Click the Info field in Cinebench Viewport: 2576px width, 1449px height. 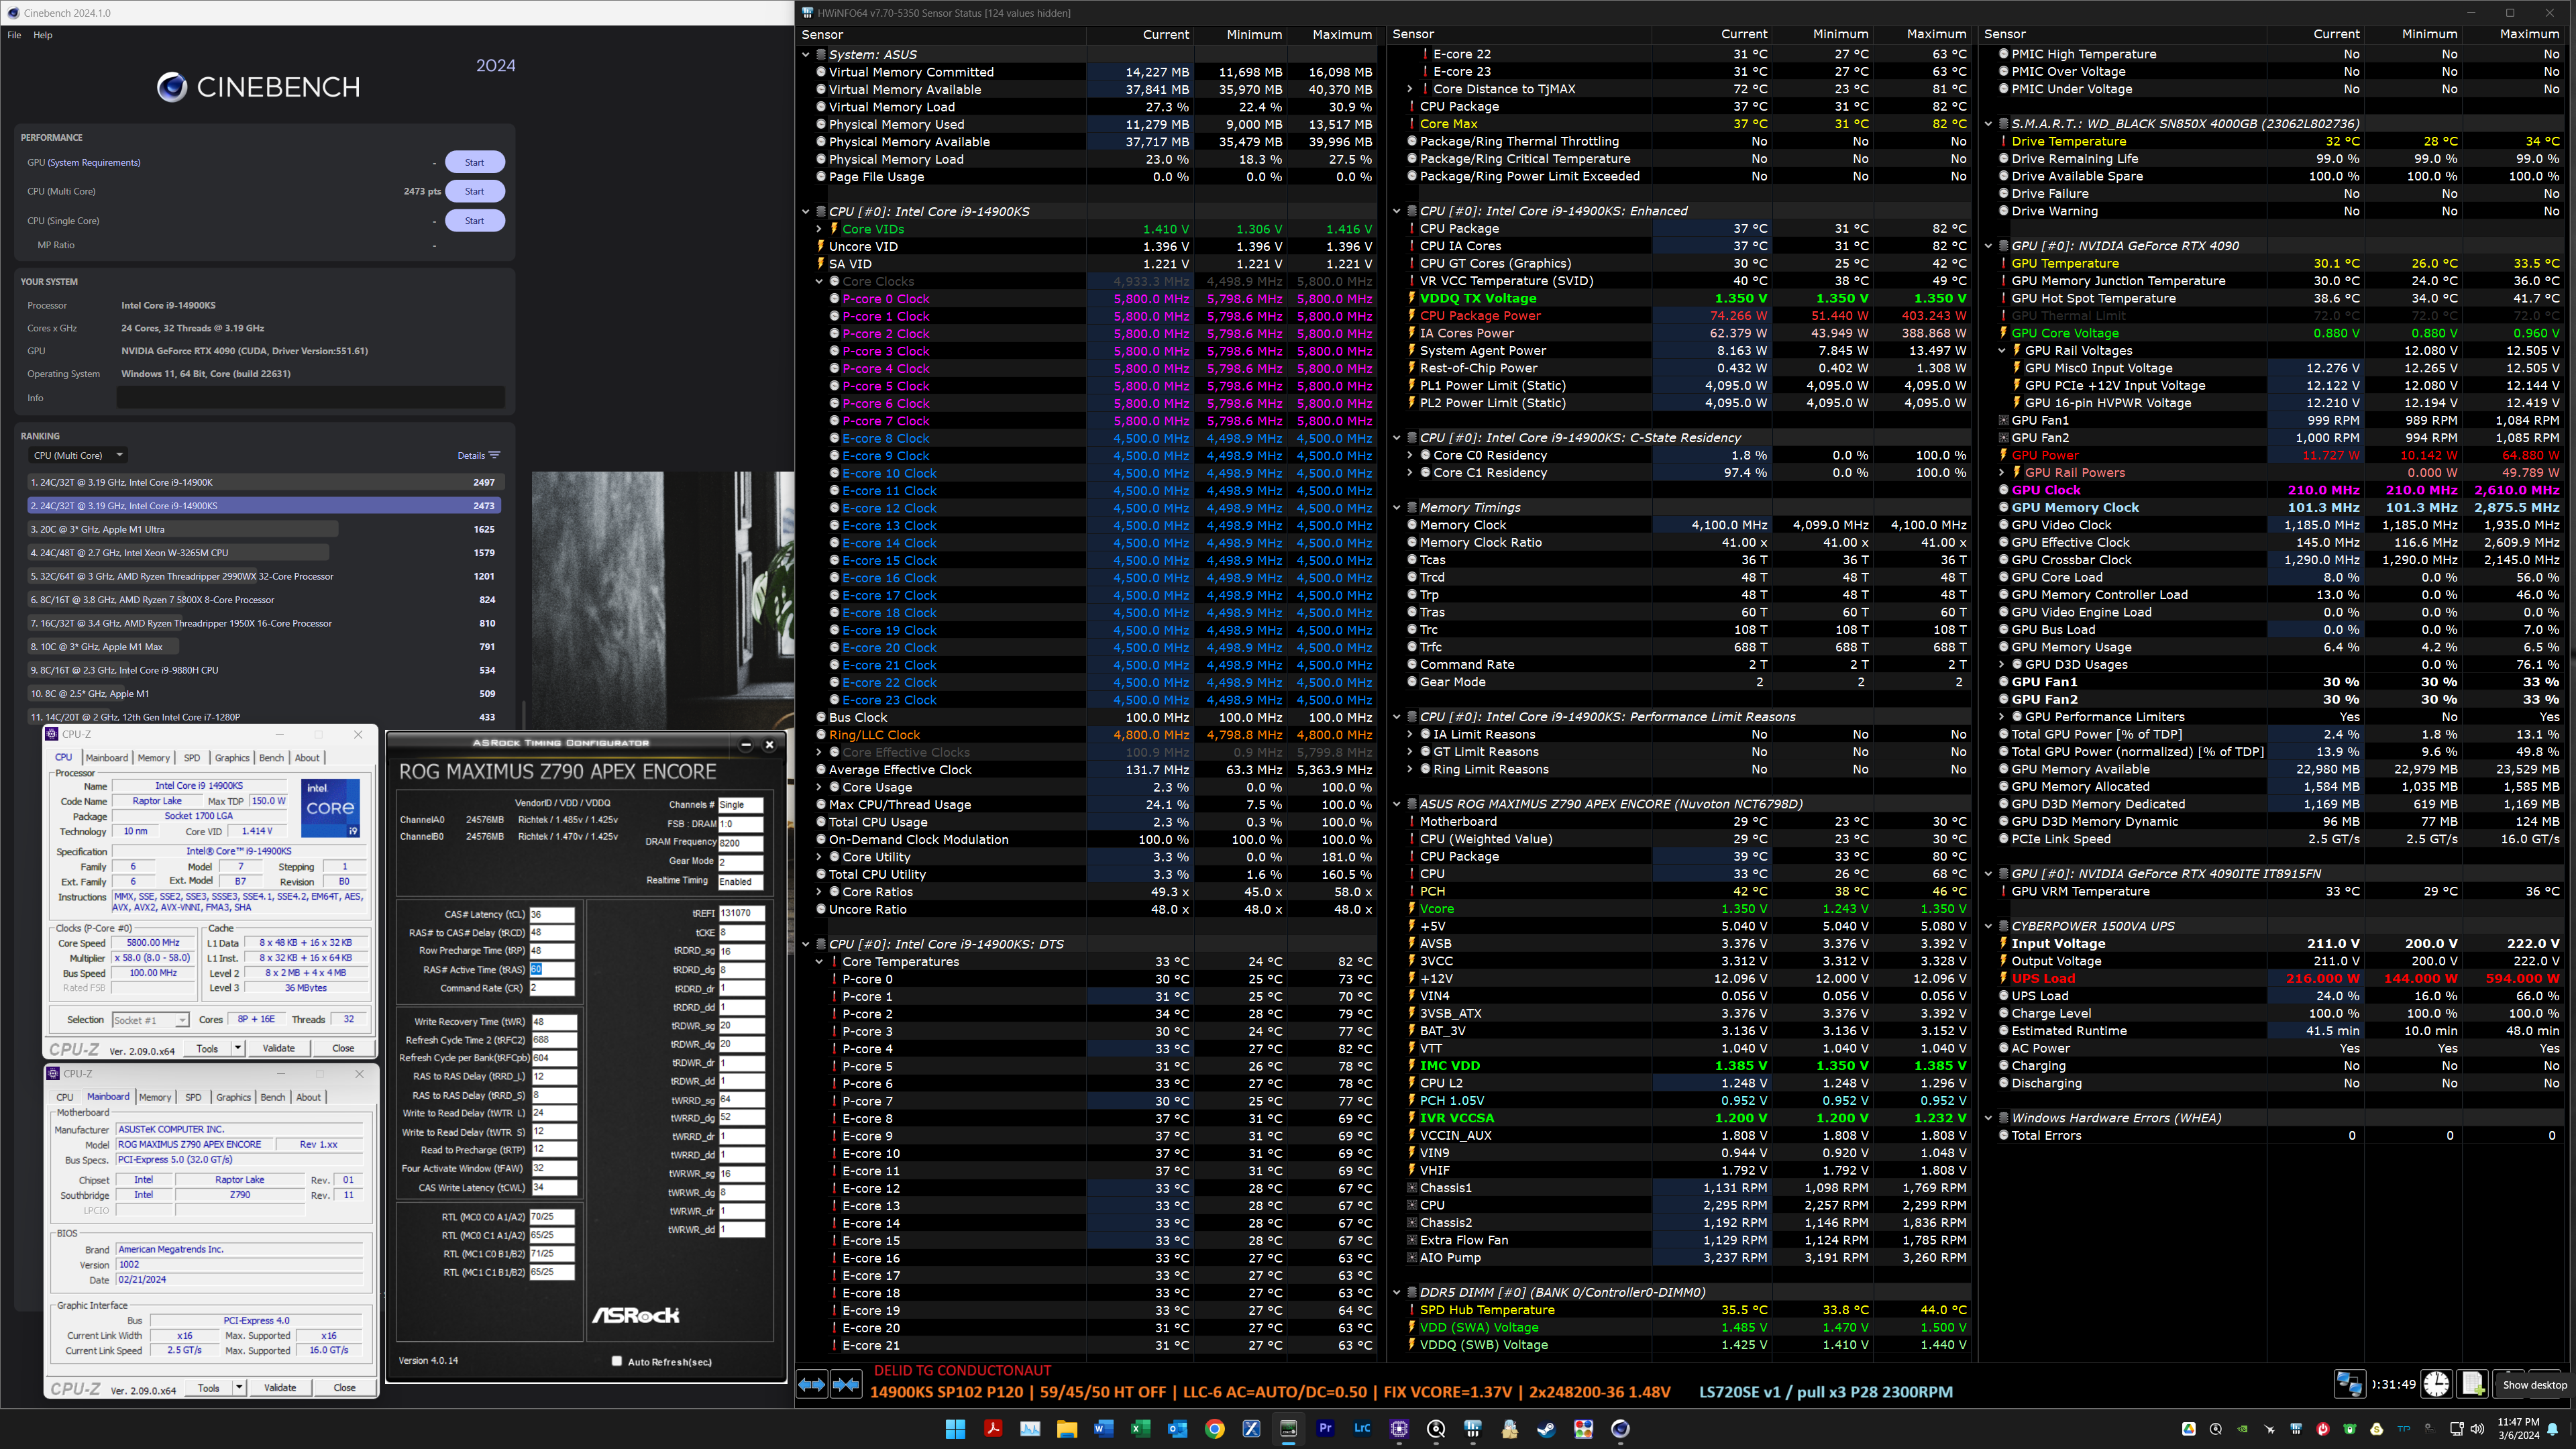(x=310, y=398)
